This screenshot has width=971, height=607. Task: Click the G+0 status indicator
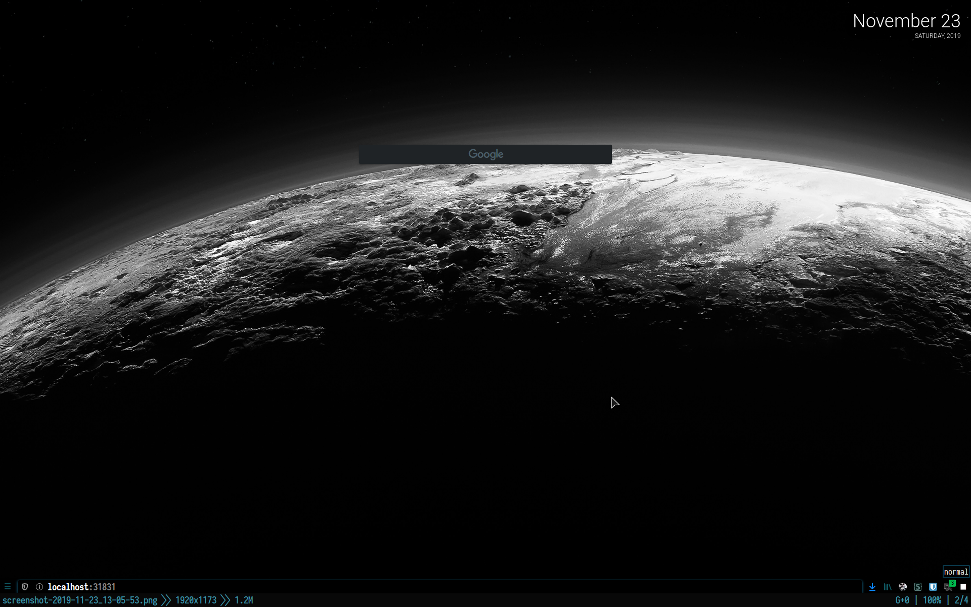click(902, 600)
